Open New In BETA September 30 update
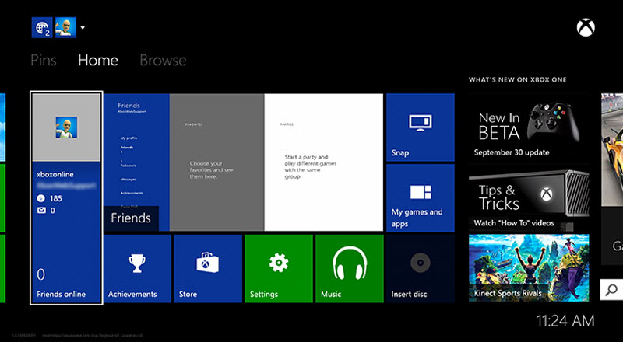 click(x=528, y=127)
